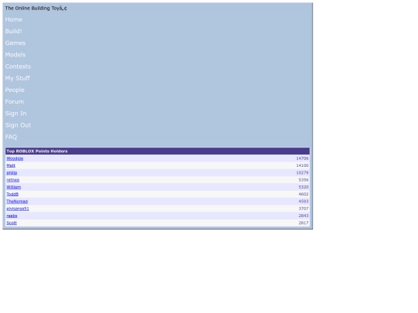
Task: Open the Contests link
Action: (x=18, y=66)
